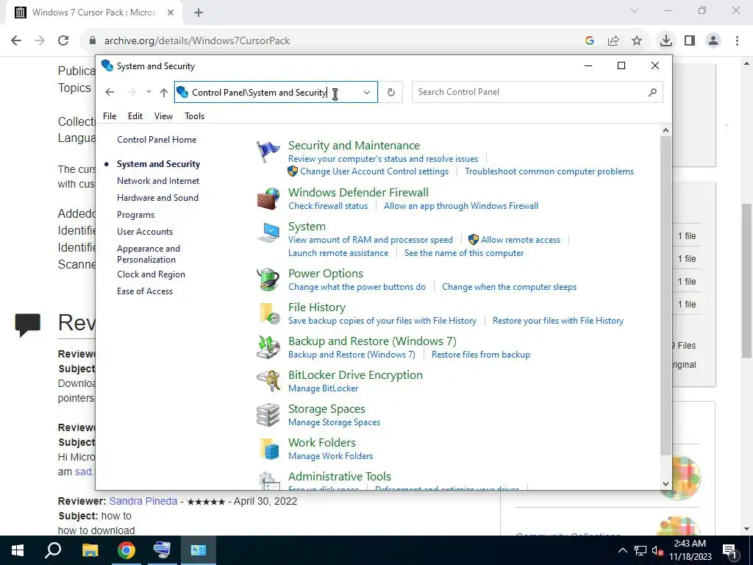753x565 pixels.
Task: Click Troubleshoot common computer problems link
Action: 549,171
